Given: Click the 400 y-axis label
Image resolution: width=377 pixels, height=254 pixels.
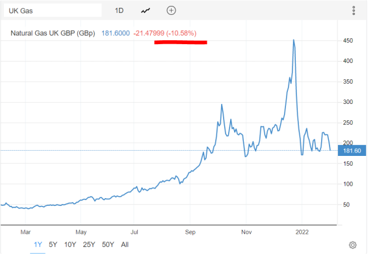Looking at the screenshot, I should [x=348, y=61].
